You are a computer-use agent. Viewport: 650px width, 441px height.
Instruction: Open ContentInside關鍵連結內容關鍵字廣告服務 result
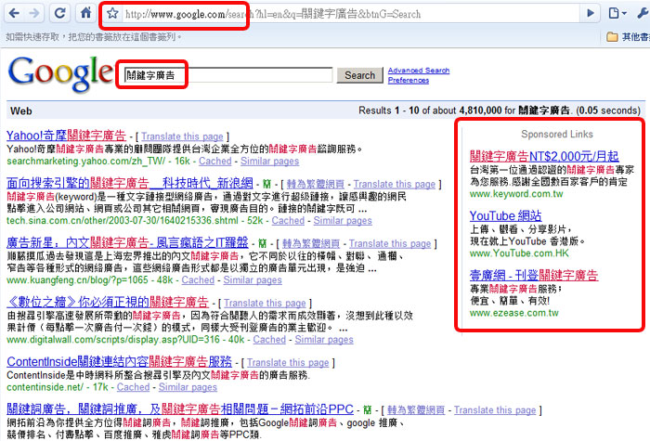coord(120,361)
